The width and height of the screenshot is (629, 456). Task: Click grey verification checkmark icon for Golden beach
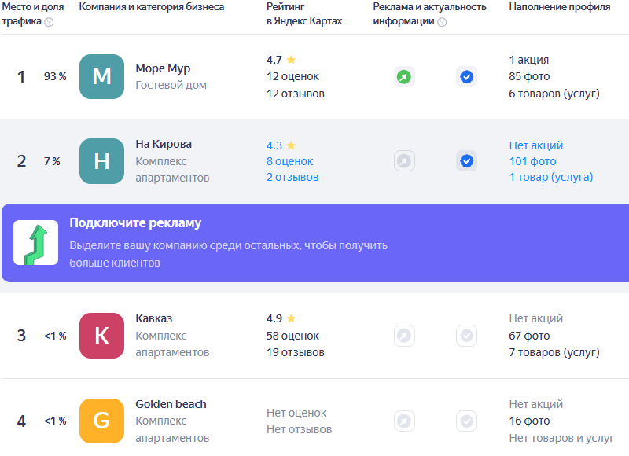click(466, 421)
